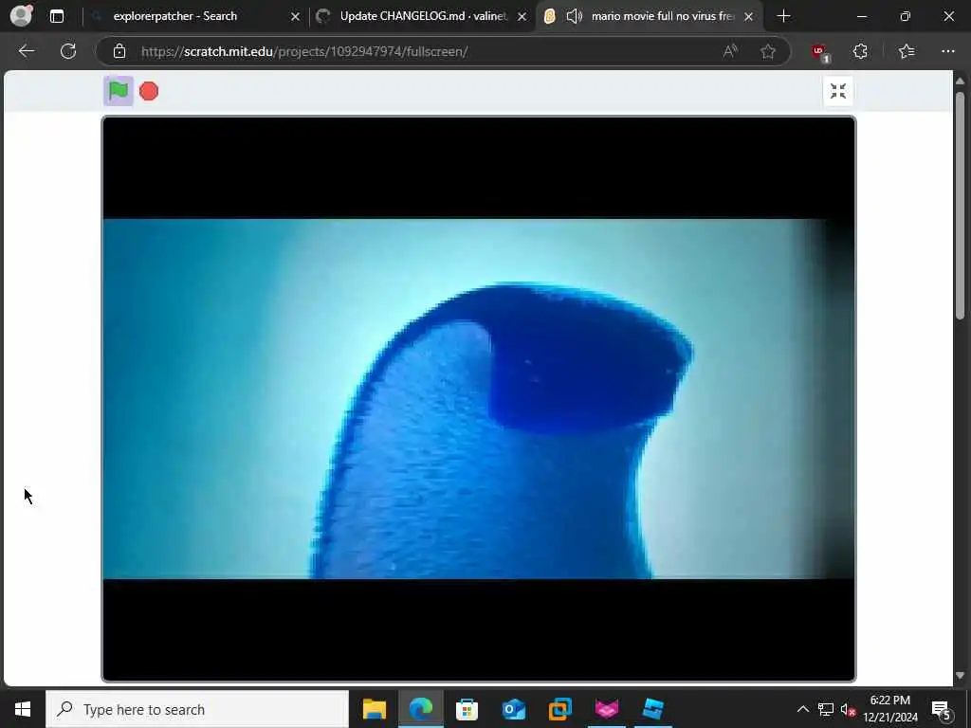The image size is (971, 728).
Task: Restore down the Edge window
Action: [905, 16]
